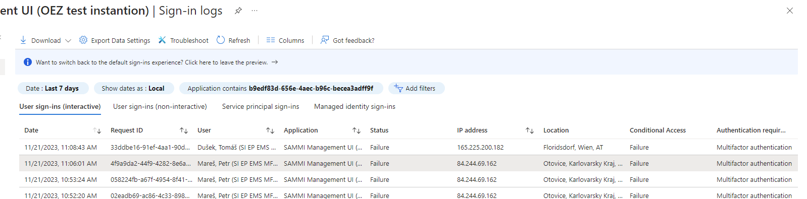Click the Troubleshoot tools icon
This screenshot has width=807, height=199.
pos(162,40)
